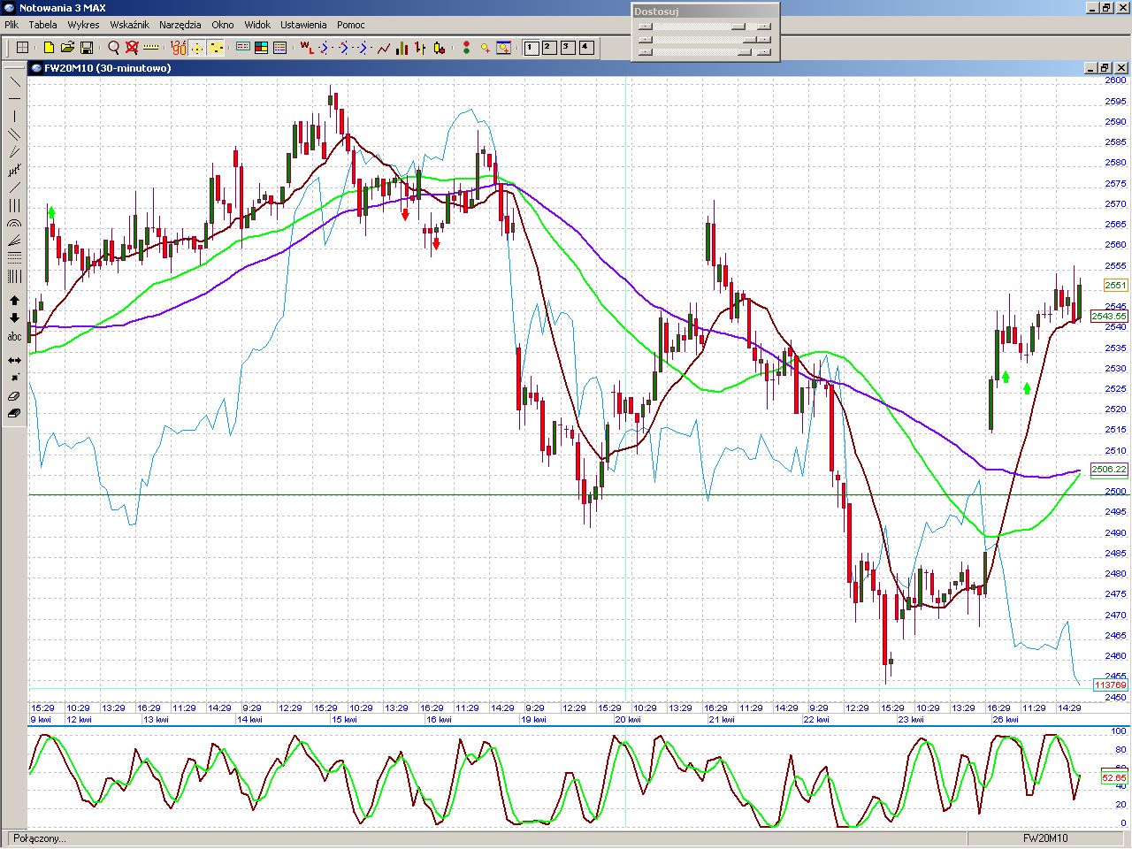Open the Narzędzia menu
The width and height of the screenshot is (1132, 849).
[x=180, y=25]
